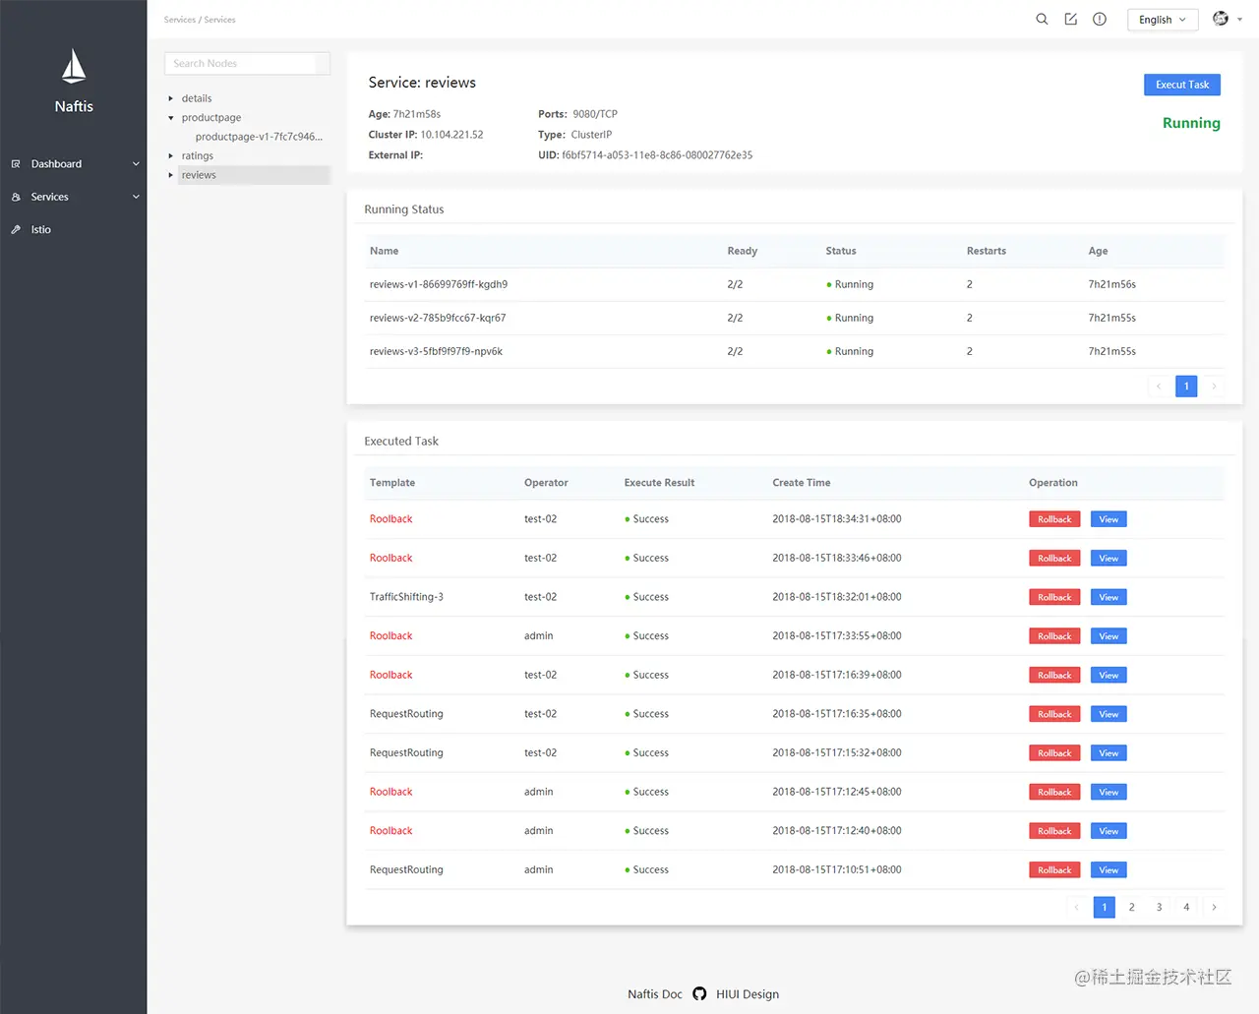
Task: Rollback the TrafficShifting-3 task
Action: pos(1054,597)
